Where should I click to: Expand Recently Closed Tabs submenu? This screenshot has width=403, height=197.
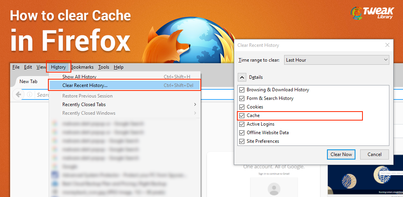click(x=125, y=105)
